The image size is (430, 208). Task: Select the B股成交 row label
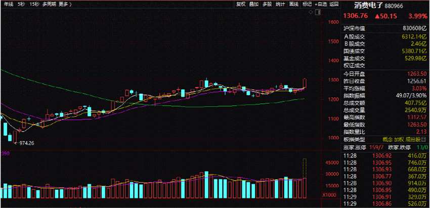355,44
